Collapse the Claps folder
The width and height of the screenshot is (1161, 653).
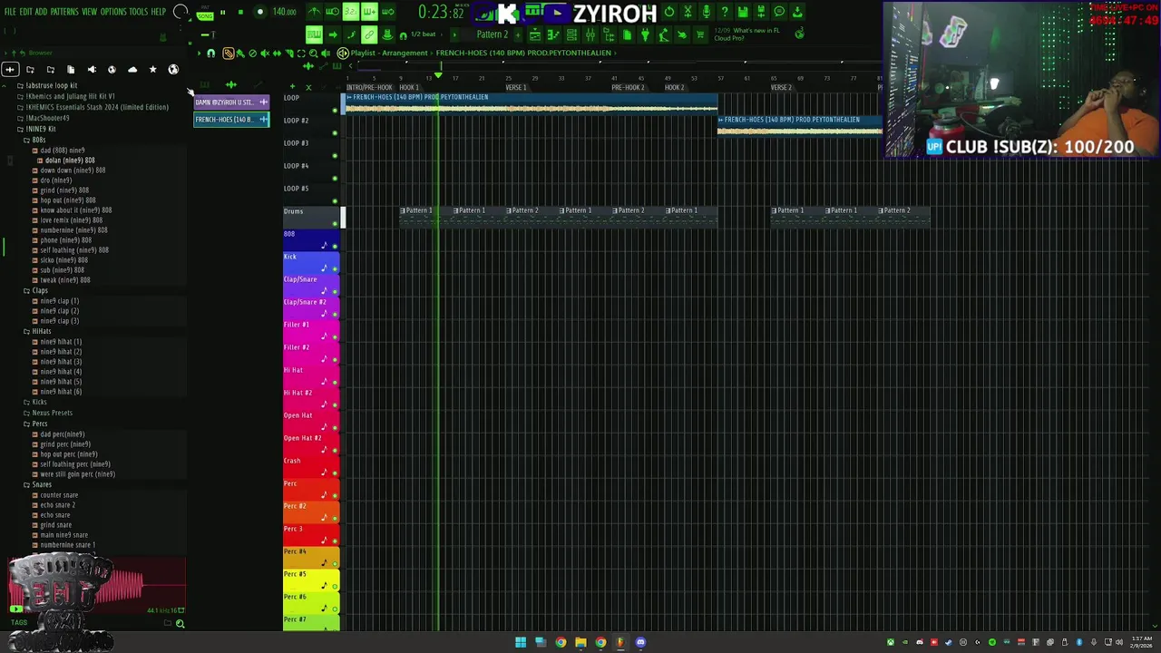pos(36,290)
